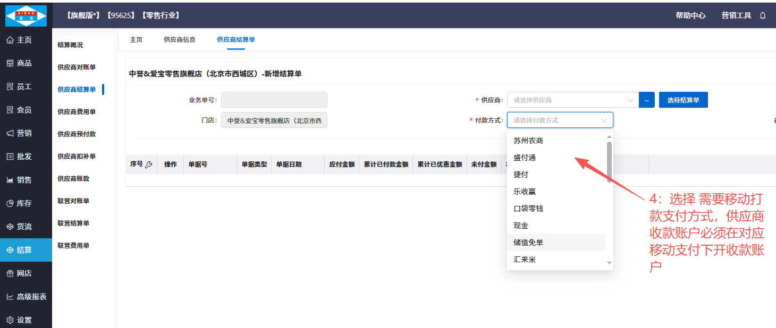Click the dropdown list scroll-up arrow

coord(610,136)
